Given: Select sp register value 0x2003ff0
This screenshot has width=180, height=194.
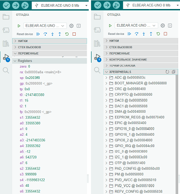Looking at the screenshot, I should (x=32, y=78).
